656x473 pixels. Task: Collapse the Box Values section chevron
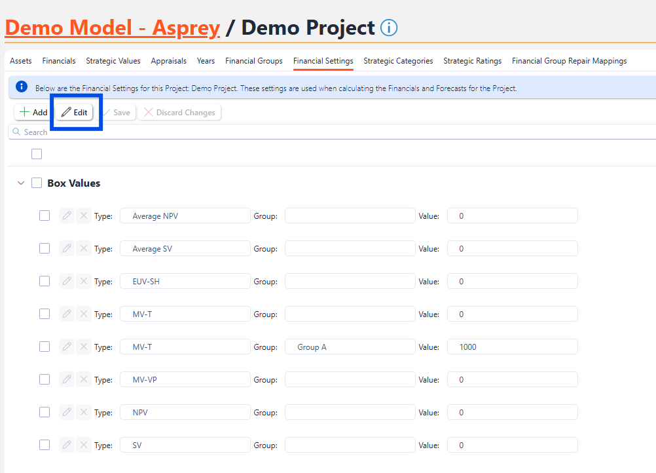click(x=21, y=183)
